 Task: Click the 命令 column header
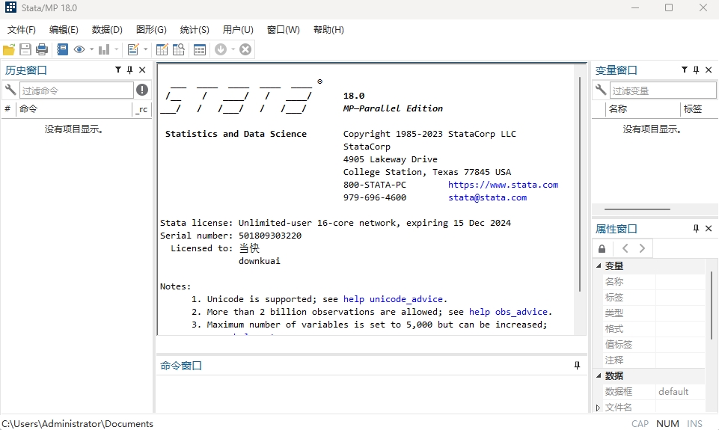(74, 109)
